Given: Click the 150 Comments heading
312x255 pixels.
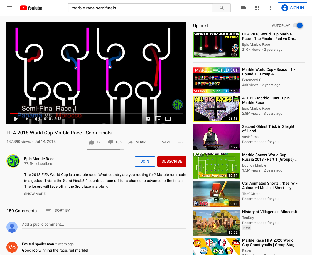Looking at the screenshot, I should coord(21,211).
